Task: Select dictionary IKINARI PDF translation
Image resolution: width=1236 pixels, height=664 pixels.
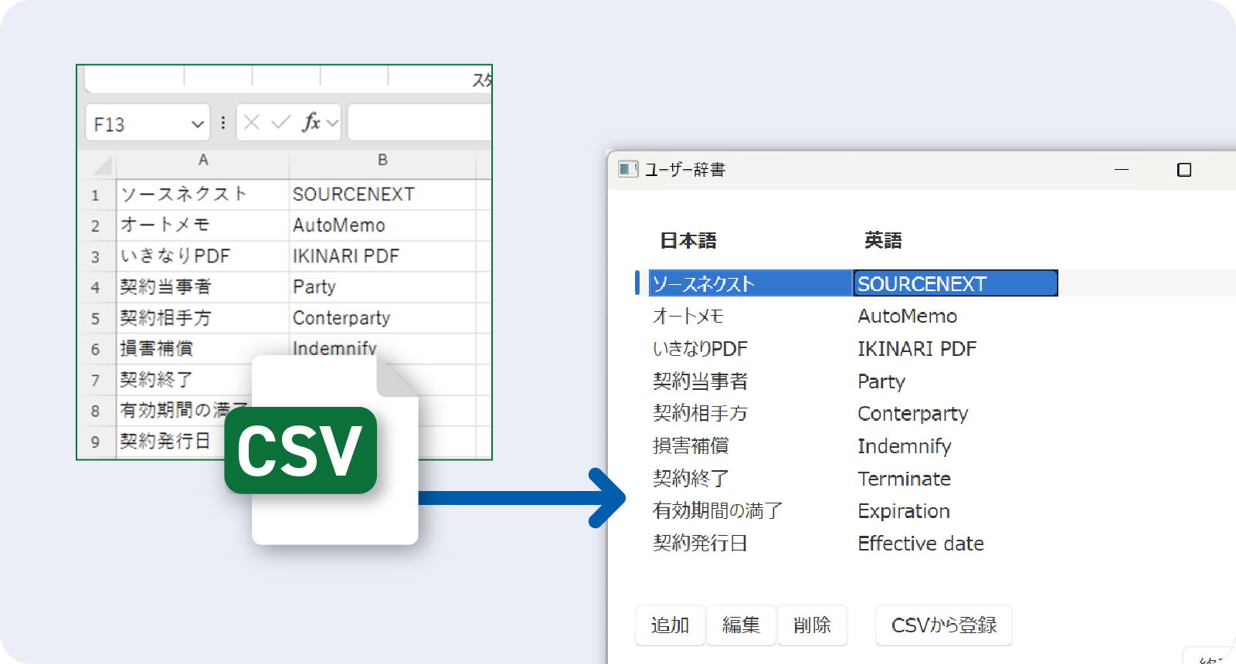Action: tap(917, 349)
